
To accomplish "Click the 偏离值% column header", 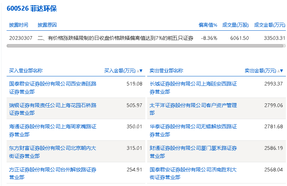I will click(208, 25).
